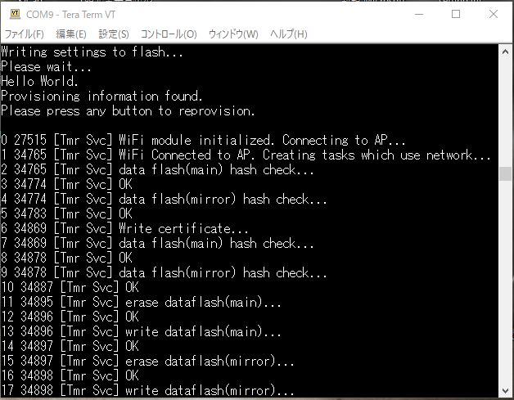Open the ヘルプ(H) menu
Screen dimensions: 514x400
click(x=288, y=34)
